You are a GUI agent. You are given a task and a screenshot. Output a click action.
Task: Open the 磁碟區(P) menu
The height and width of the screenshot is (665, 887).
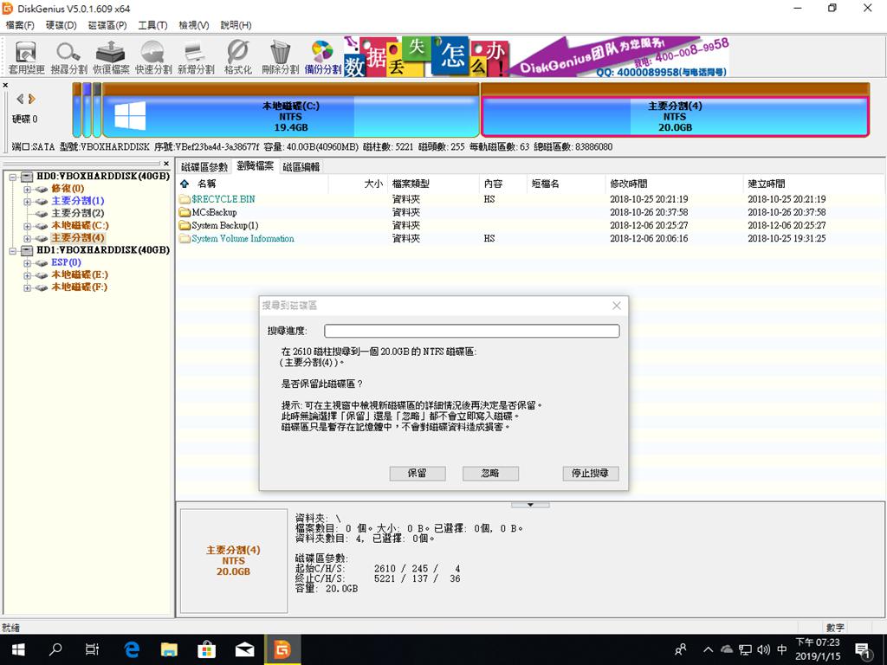coord(107,25)
